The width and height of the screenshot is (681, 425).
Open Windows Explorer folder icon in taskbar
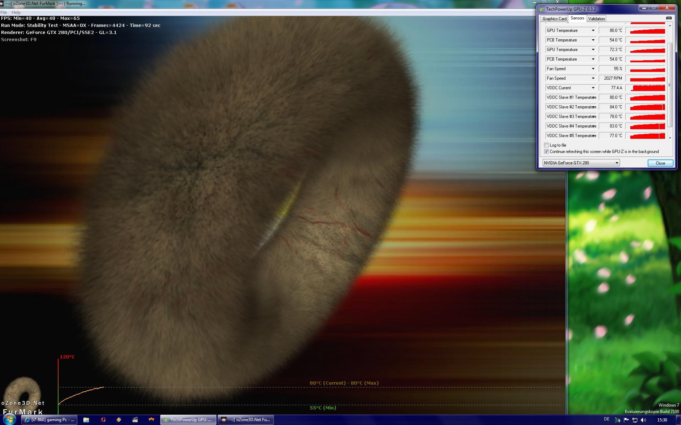pyautogui.click(x=86, y=420)
